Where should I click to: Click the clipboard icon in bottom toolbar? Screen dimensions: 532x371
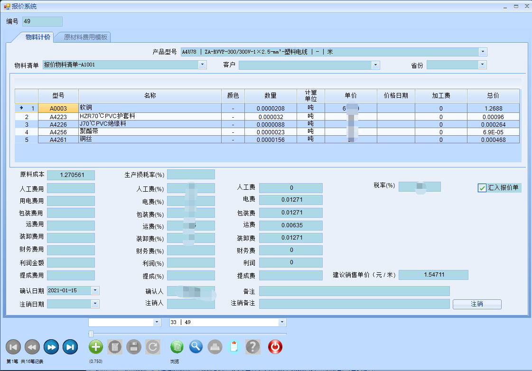click(233, 347)
